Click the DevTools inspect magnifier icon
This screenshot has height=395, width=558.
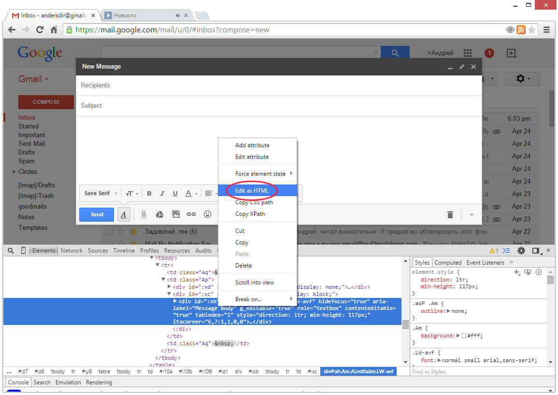[11, 251]
